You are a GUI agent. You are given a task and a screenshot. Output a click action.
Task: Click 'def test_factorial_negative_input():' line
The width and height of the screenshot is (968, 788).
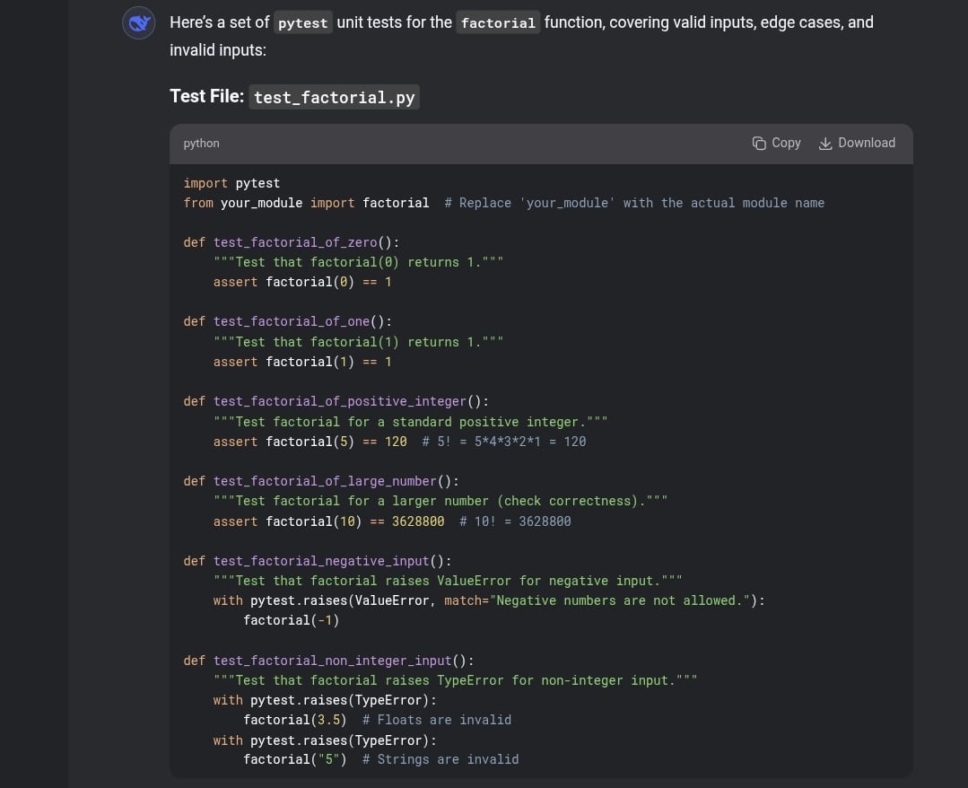point(318,561)
